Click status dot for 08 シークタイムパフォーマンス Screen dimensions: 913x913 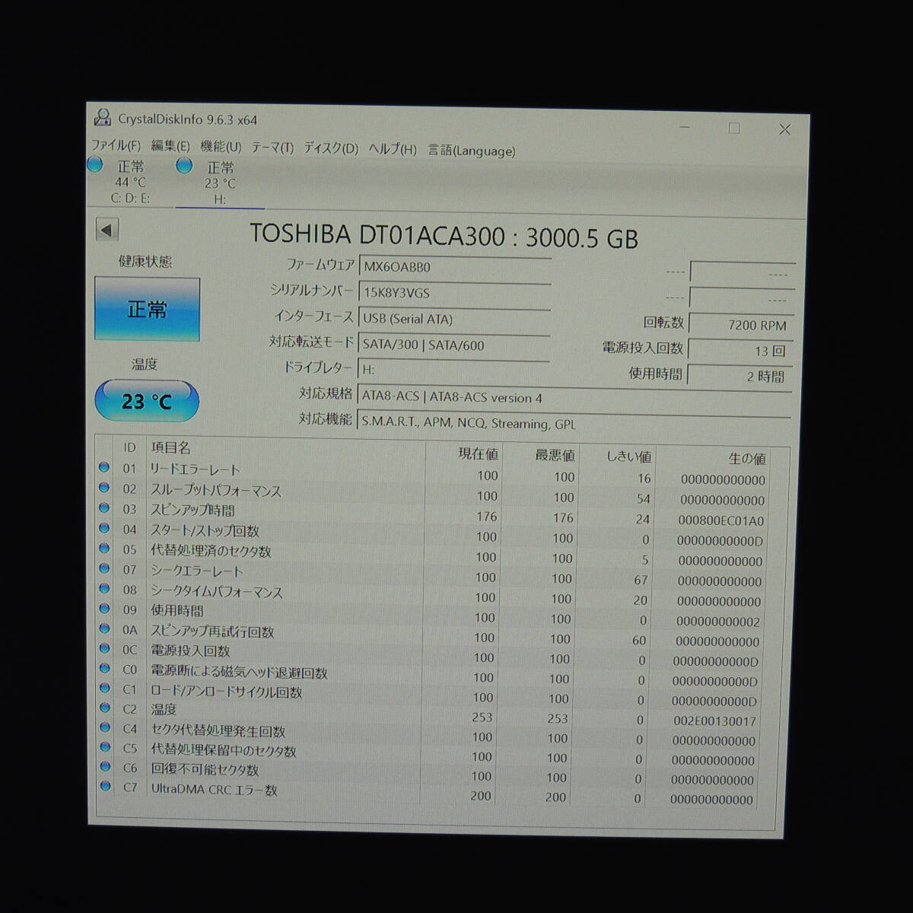point(104,588)
